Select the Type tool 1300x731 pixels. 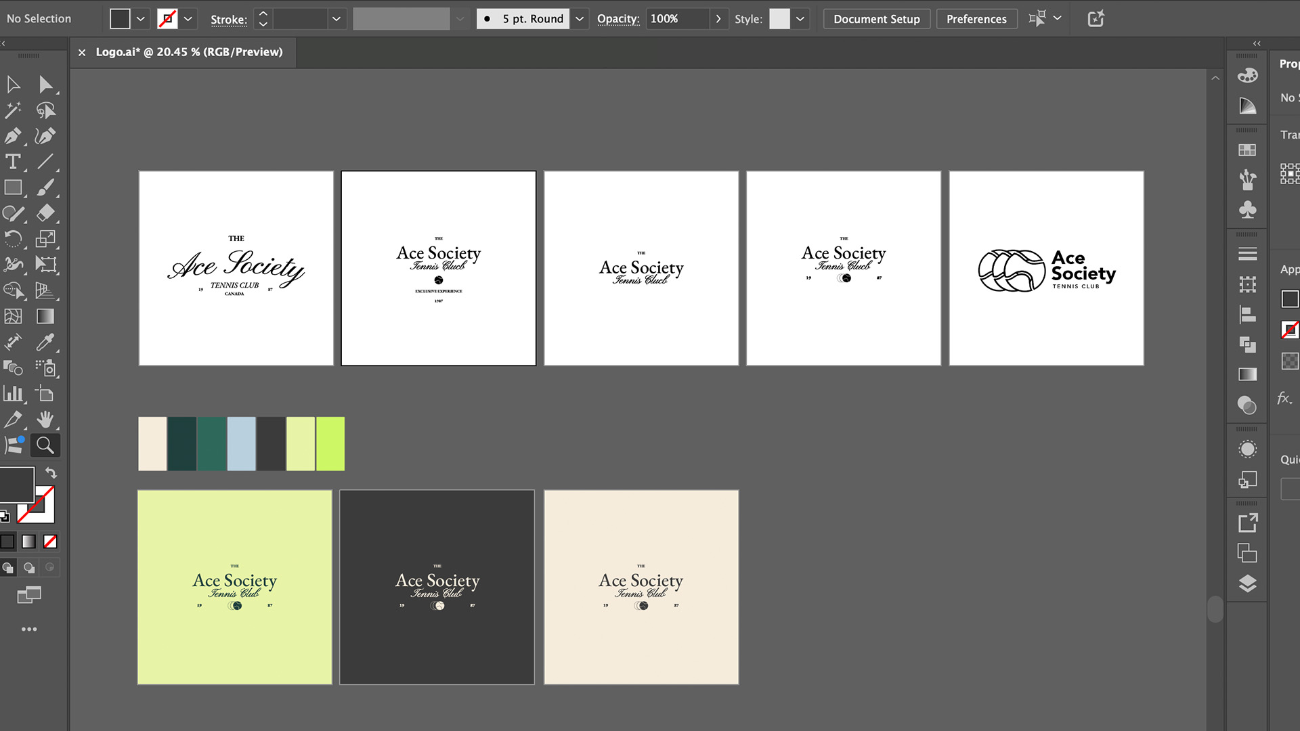pyautogui.click(x=12, y=162)
